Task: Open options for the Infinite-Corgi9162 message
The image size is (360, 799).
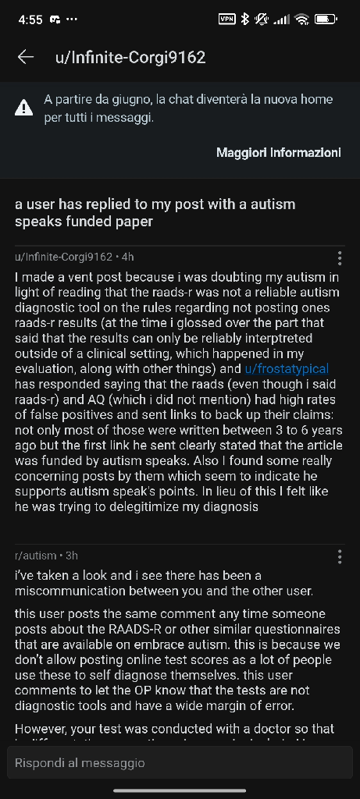Action: [x=340, y=258]
